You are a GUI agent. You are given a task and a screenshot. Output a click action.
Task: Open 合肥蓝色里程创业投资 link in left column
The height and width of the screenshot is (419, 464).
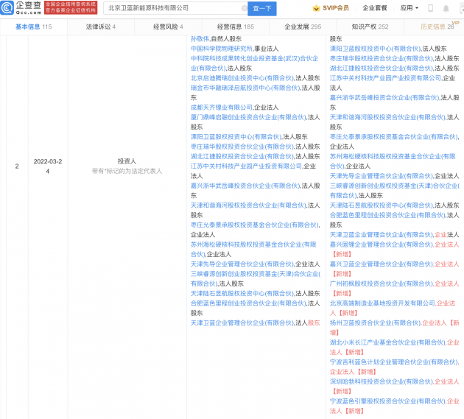click(x=248, y=303)
